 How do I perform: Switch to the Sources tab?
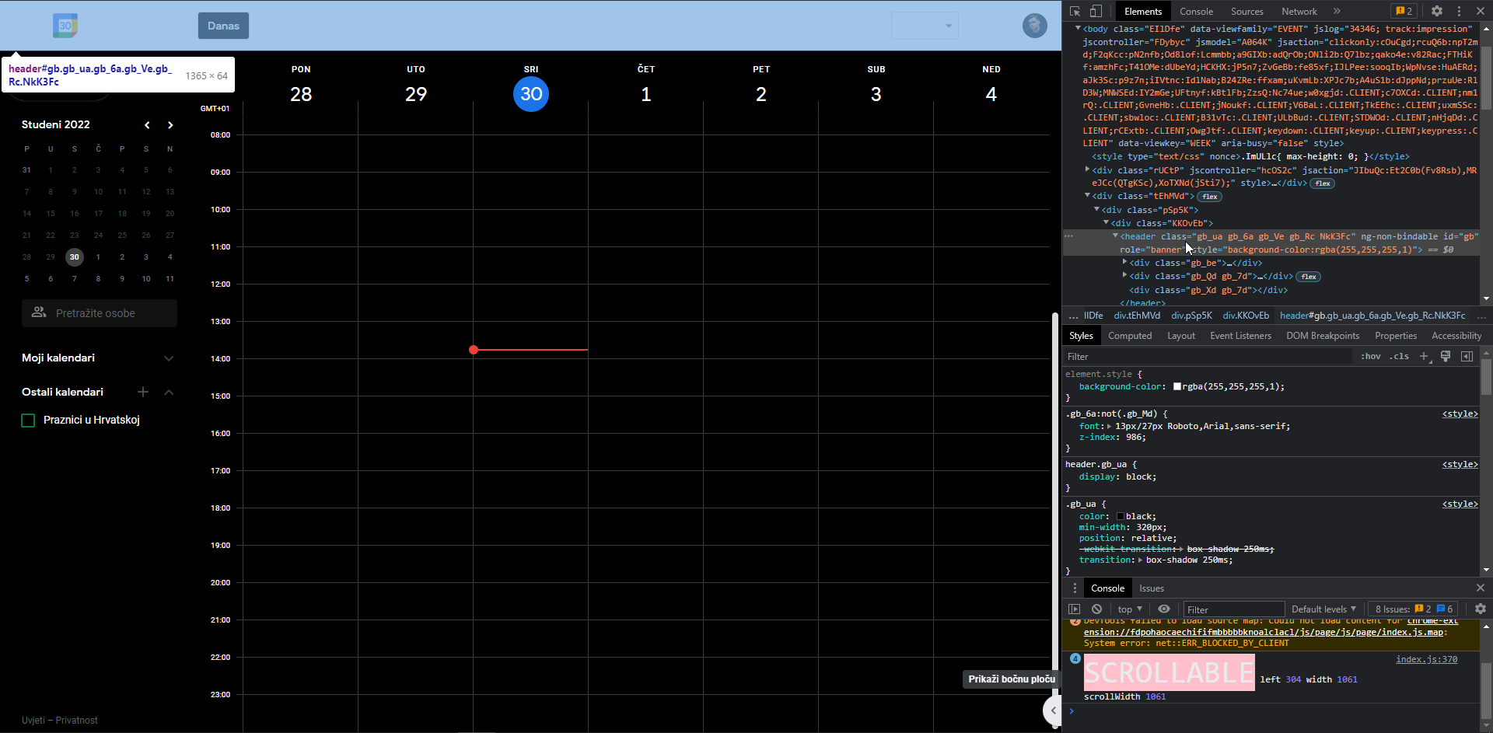tap(1246, 12)
